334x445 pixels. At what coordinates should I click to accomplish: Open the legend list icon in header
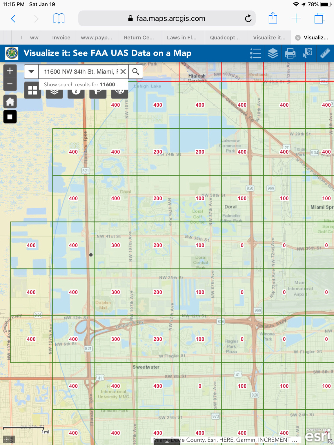coord(255,53)
